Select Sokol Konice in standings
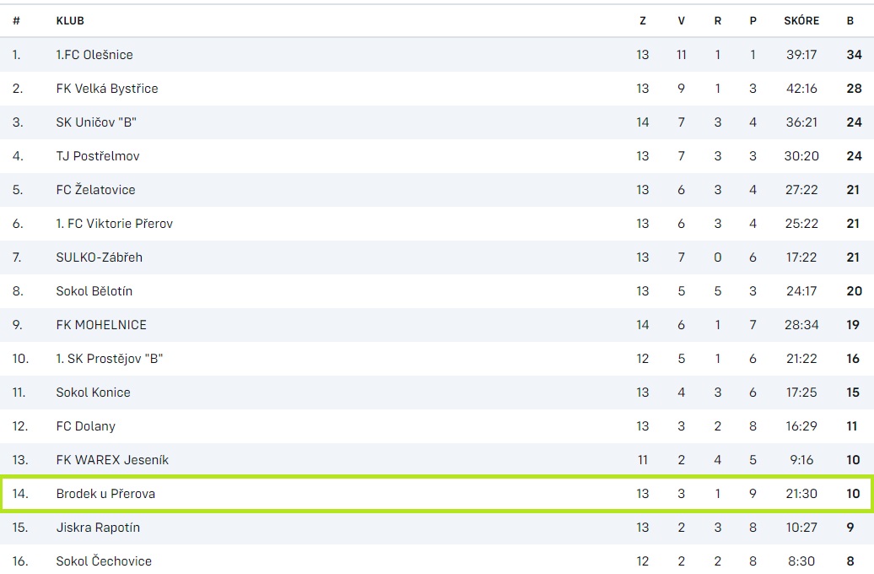 click(x=93, y=393)
